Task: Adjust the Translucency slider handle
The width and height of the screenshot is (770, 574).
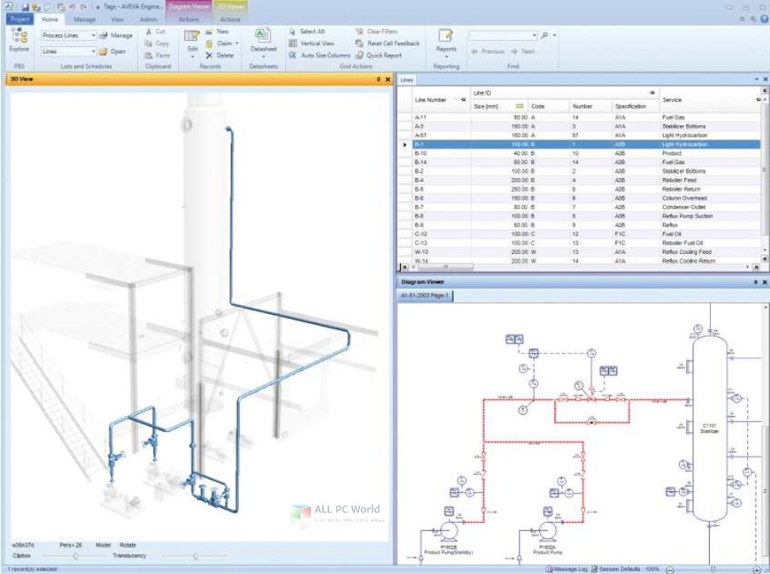Action: click(195, 556)
